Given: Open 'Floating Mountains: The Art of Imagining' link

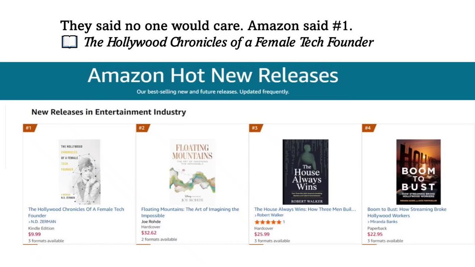Looking at the screenshot, I should coord(190,212).
